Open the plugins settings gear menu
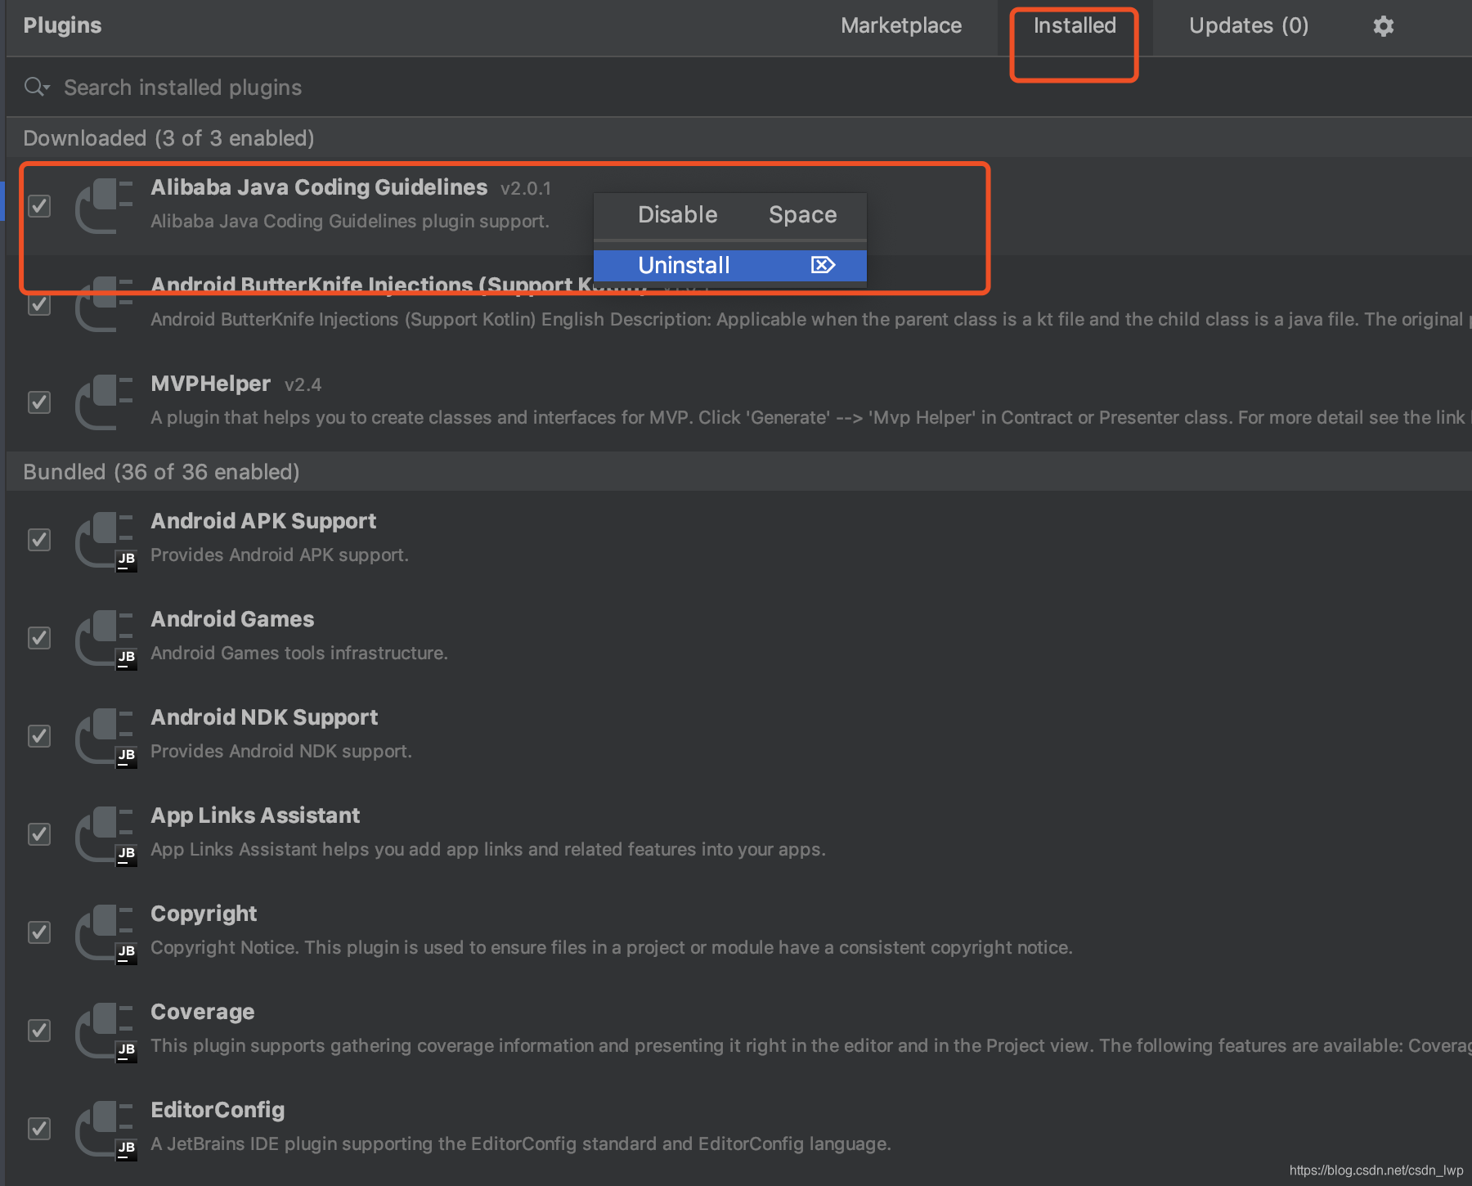Viewport: 1472px width, 1186px height. click(1383, 26)
